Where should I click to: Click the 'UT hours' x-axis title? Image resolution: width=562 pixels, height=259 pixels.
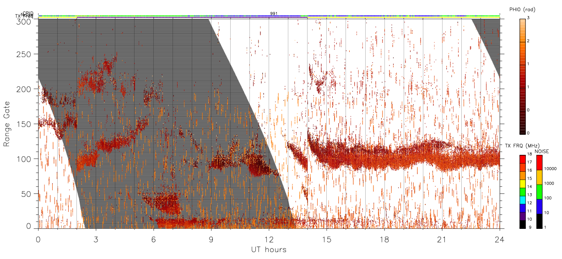click(269, 249)
